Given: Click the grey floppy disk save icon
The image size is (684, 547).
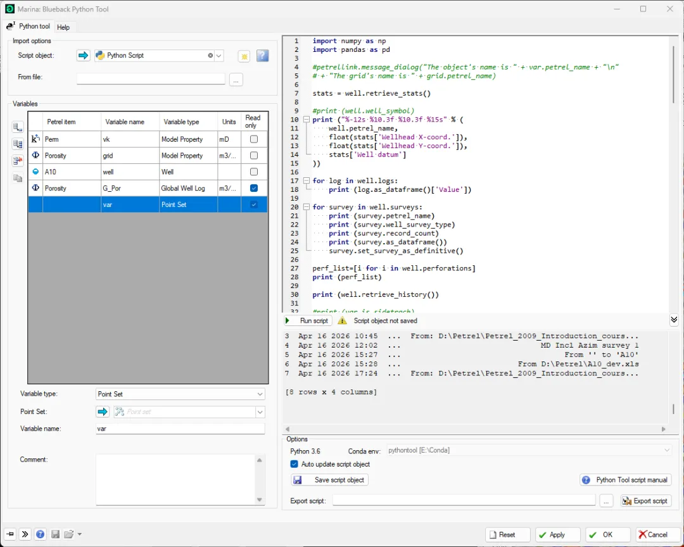Looking at the screenshot, I should tap(55, 534).
